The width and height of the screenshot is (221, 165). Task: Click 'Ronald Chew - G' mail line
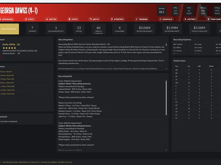point(79,114)
